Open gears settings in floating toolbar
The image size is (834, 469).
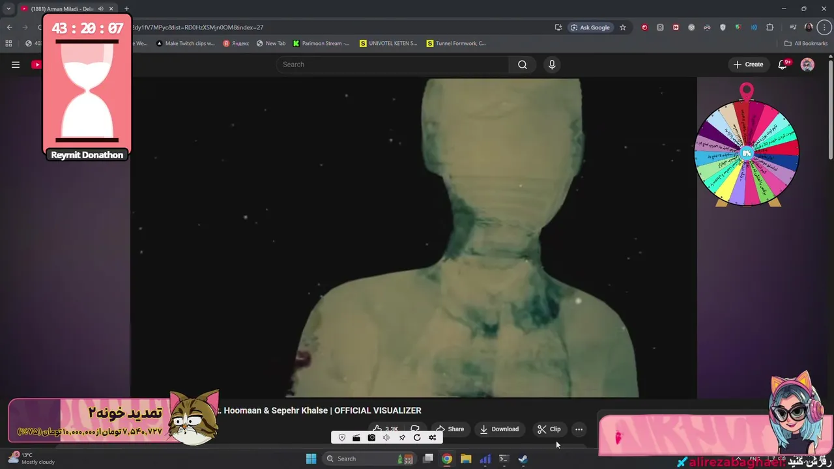pyautogui.click(x=432, y=438)
